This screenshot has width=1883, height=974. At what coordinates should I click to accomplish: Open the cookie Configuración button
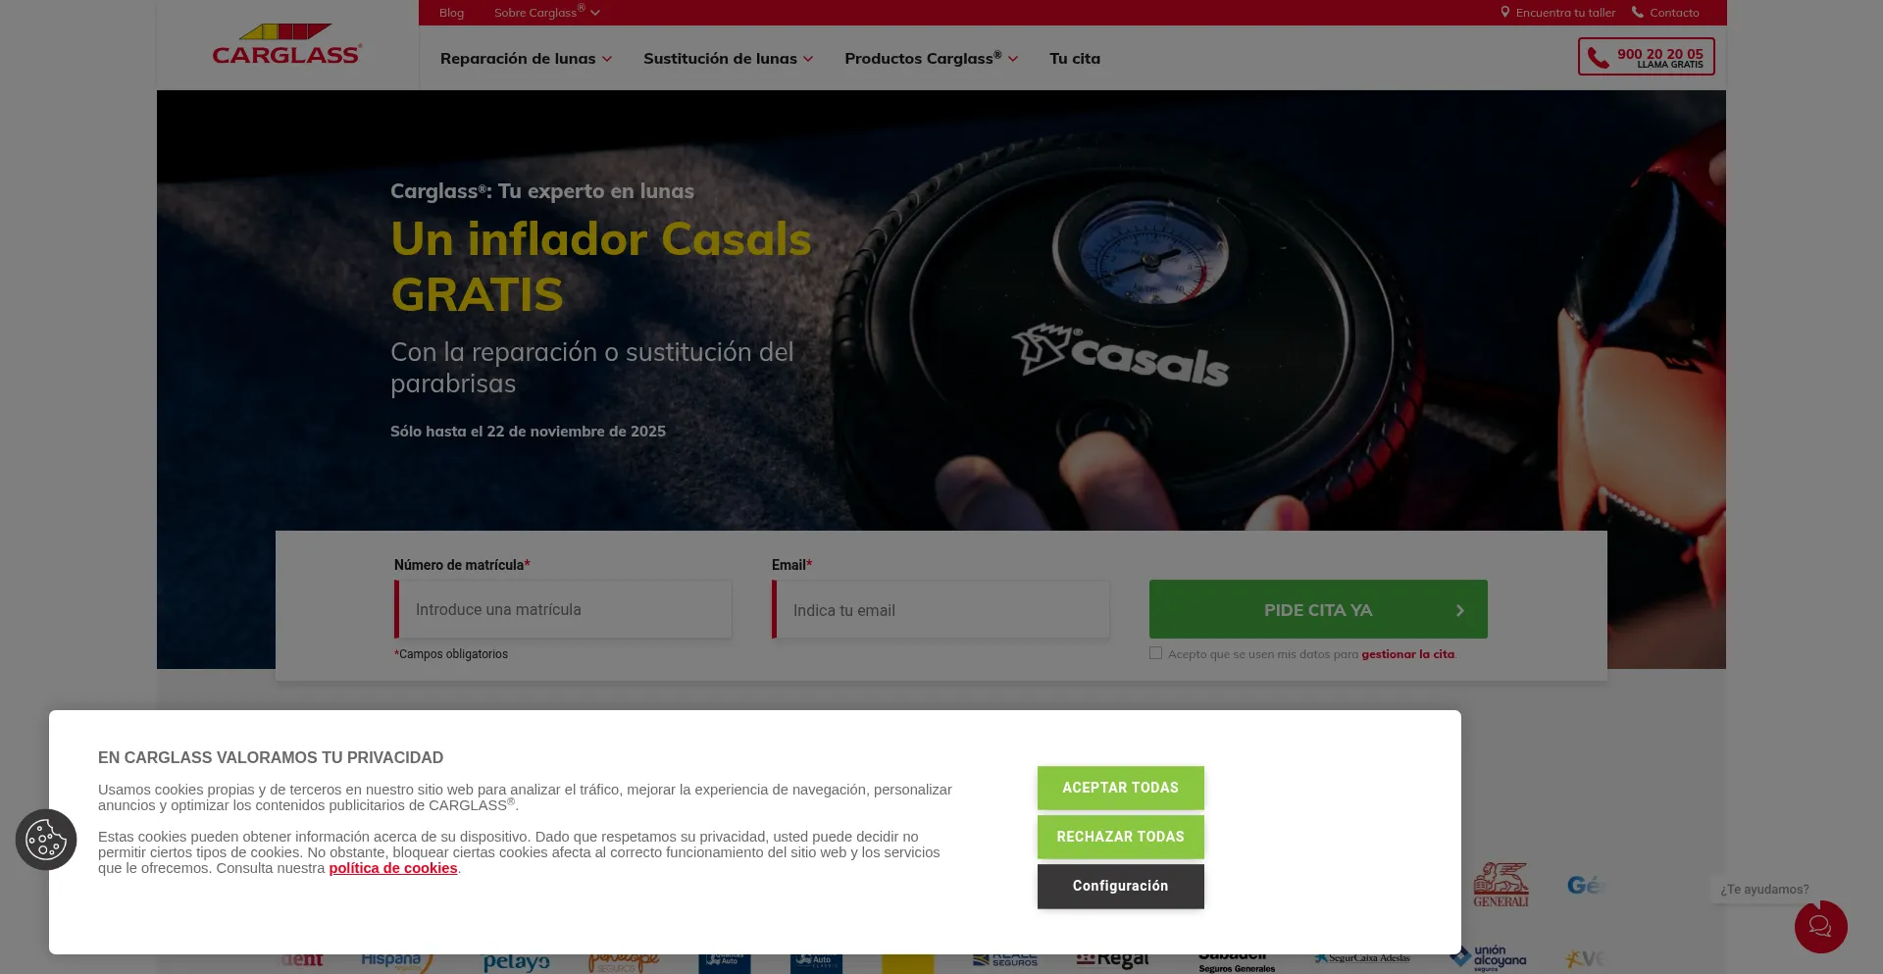click(x=1120, y=886)
